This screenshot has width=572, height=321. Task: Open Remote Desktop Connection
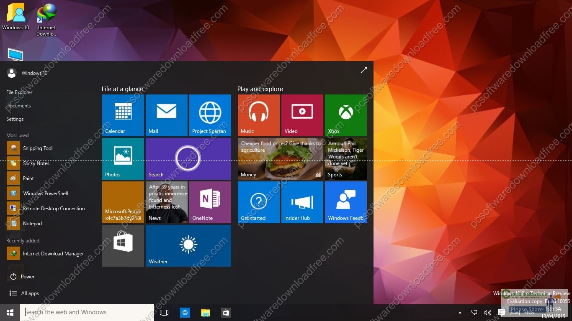(x=46, y=209)
